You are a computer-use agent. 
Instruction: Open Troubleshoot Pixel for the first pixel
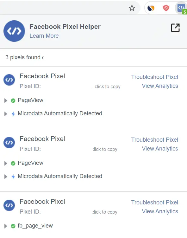tap(155, 77)
